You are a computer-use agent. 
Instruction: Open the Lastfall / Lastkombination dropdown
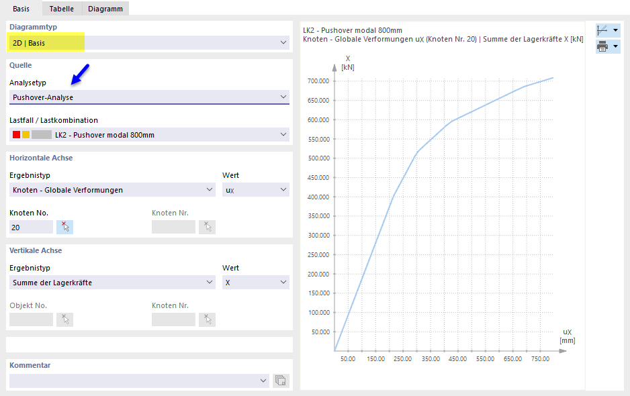(x=149, y=134)
